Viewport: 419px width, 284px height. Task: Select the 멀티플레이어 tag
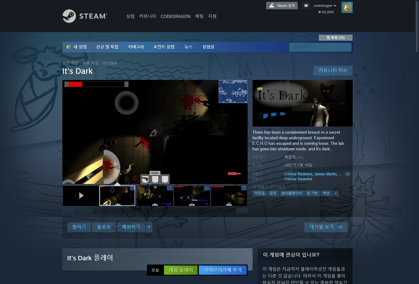(x=291, y=193)
